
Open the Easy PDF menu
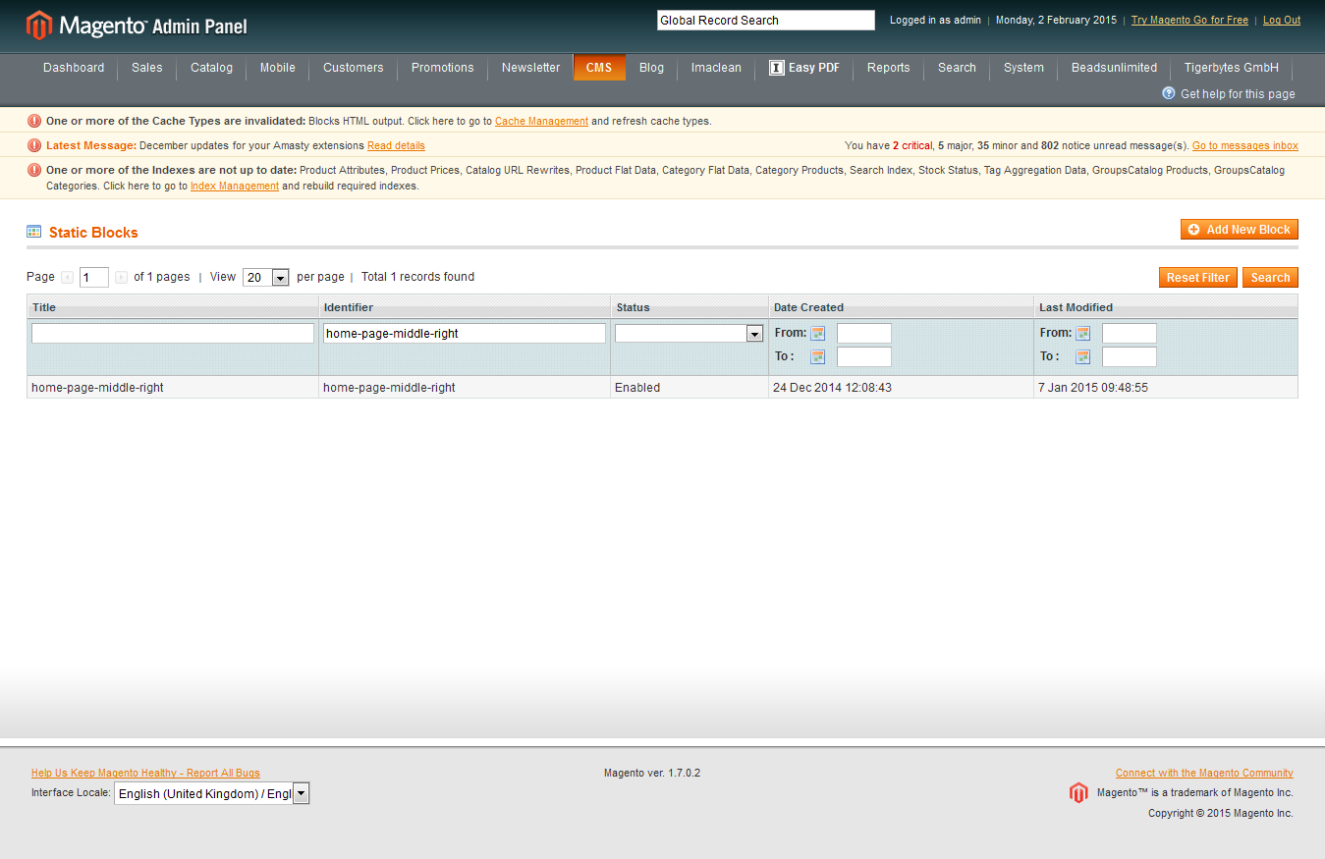tap(804, 68)
